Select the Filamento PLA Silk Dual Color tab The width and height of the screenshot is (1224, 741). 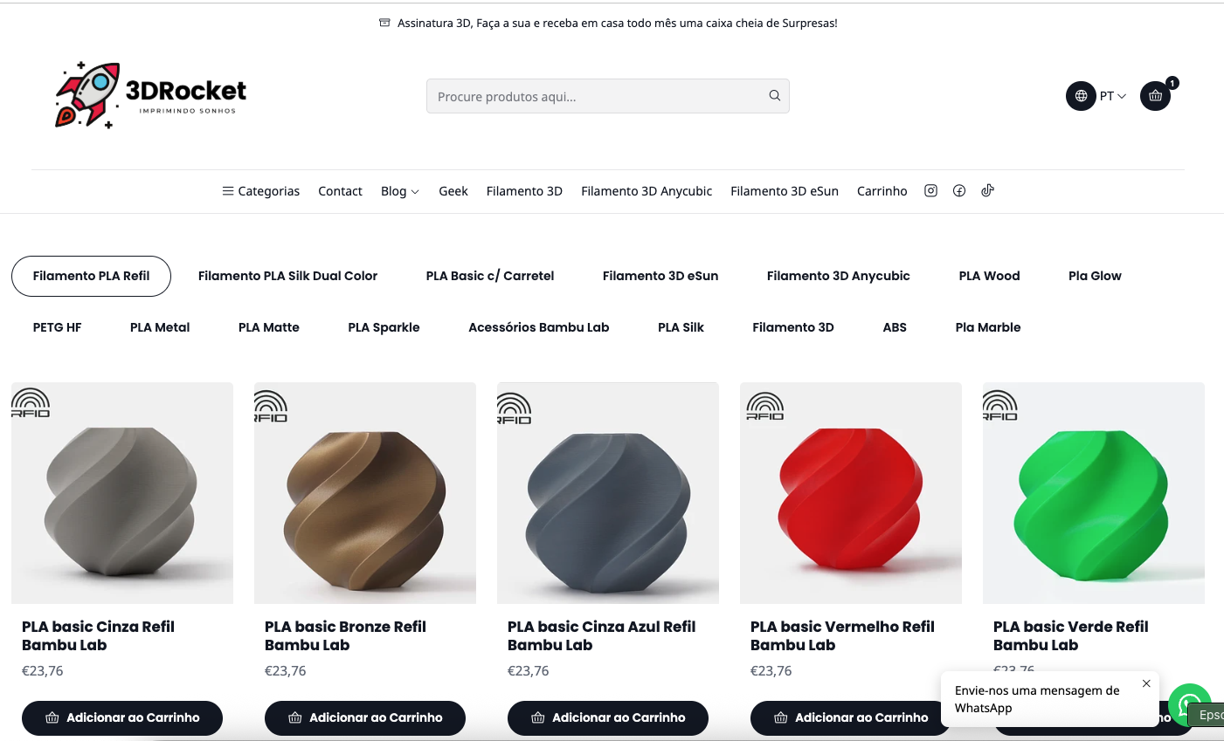coord(287,276)
